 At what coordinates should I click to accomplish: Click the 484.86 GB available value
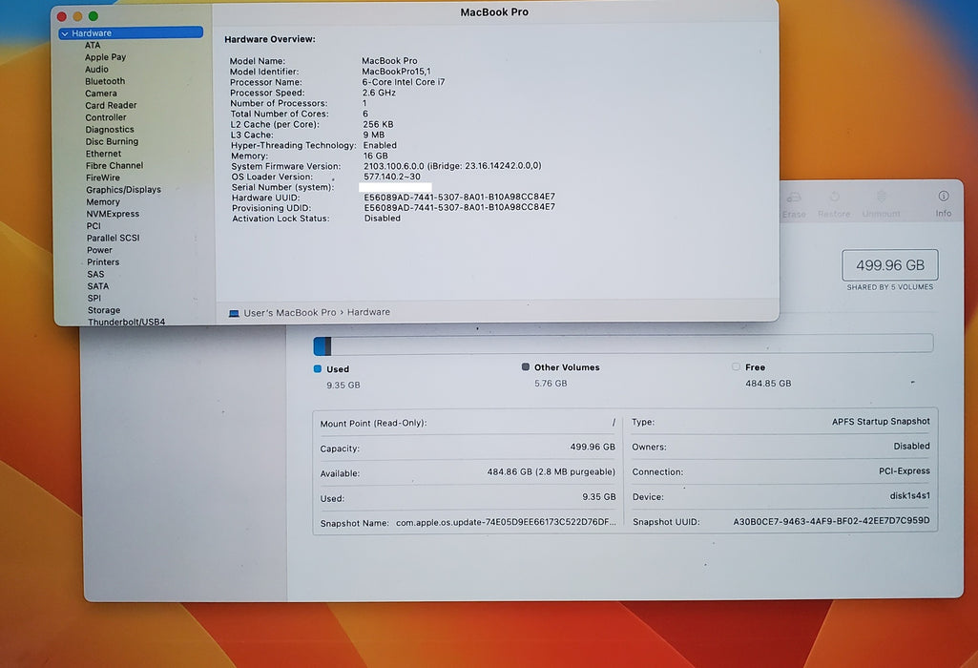(551, 472)
